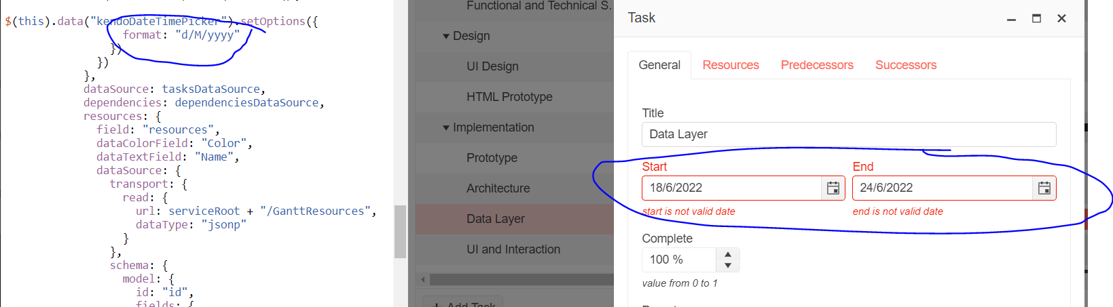Increase the Complete percentage value
The width and height of the screenshot is (1113, 307).
click(x=728, y=255)
